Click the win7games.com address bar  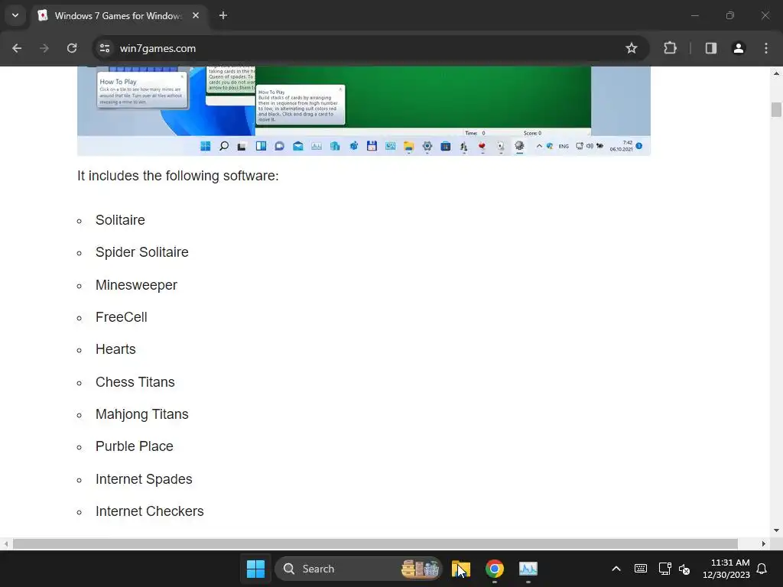[369, 48]
